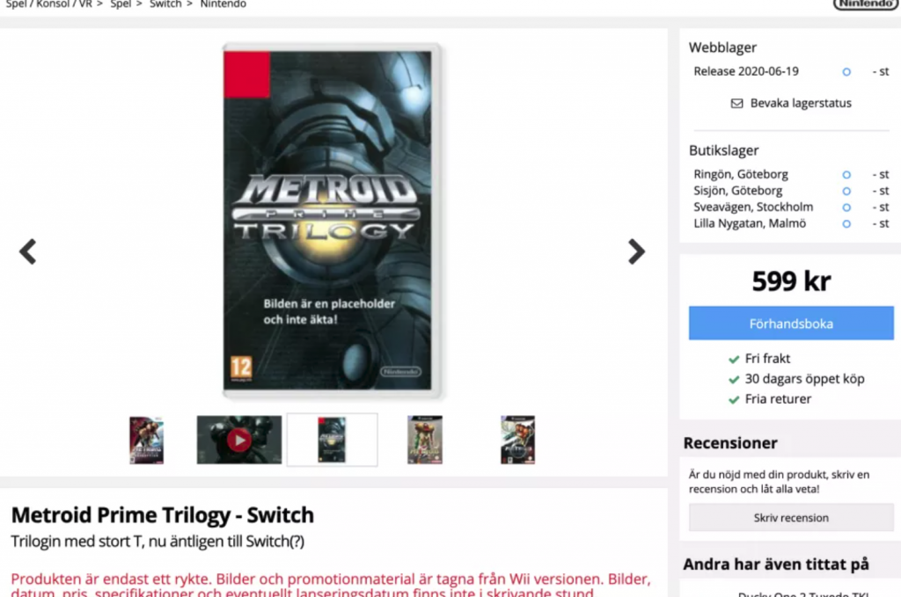Click the Metroid Prime Trilogy - Switch title
Viewport: 901px width, 597px height.
click(x=163, y=515)
